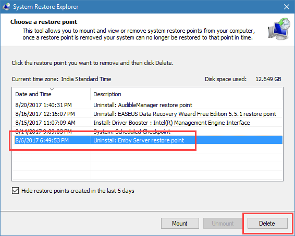Click India Standard Time time zone text
Viewport: 295px width, 236px height.
point(86,79)
